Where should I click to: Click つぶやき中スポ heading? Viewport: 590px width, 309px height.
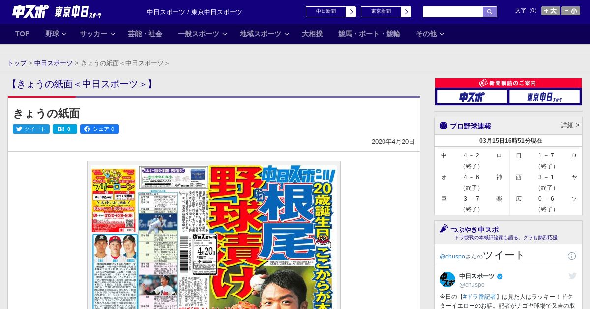click(x=474, y=230)
